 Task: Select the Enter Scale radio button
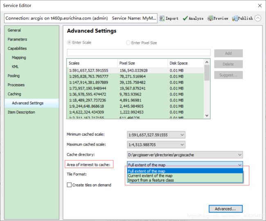tap(69, 42)
